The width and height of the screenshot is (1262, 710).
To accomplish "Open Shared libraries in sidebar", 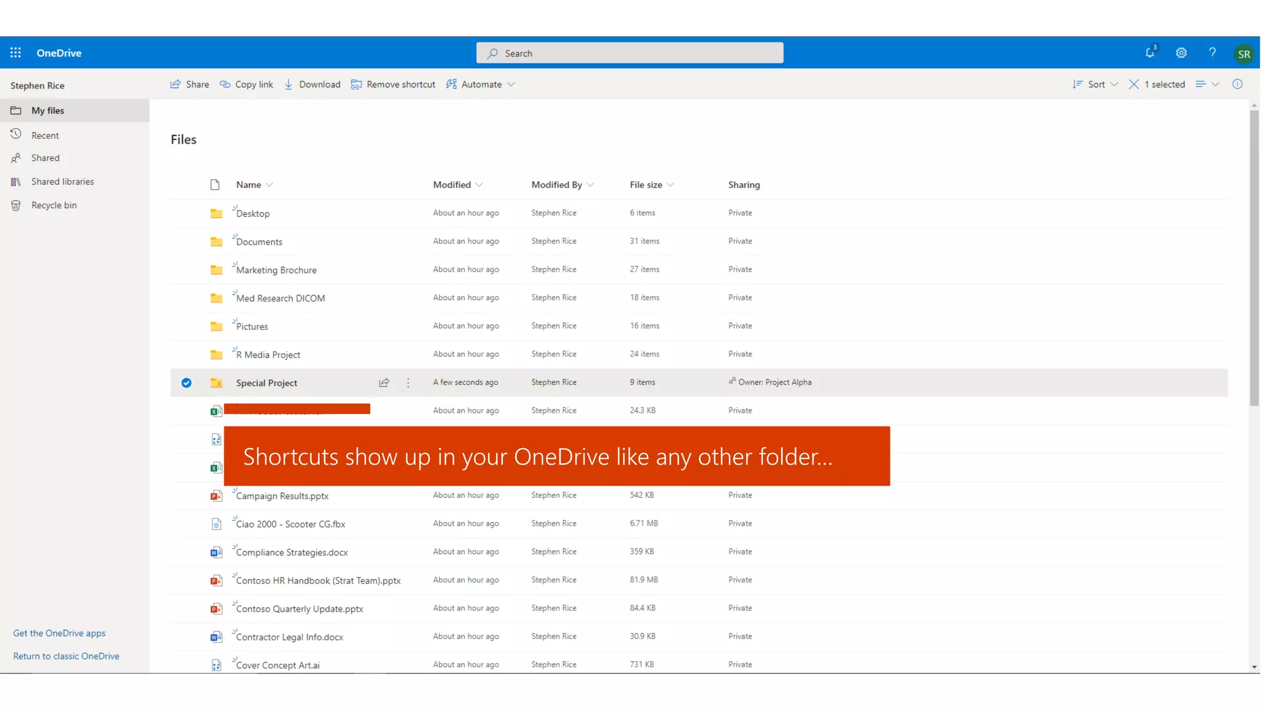I will (75, 181).
